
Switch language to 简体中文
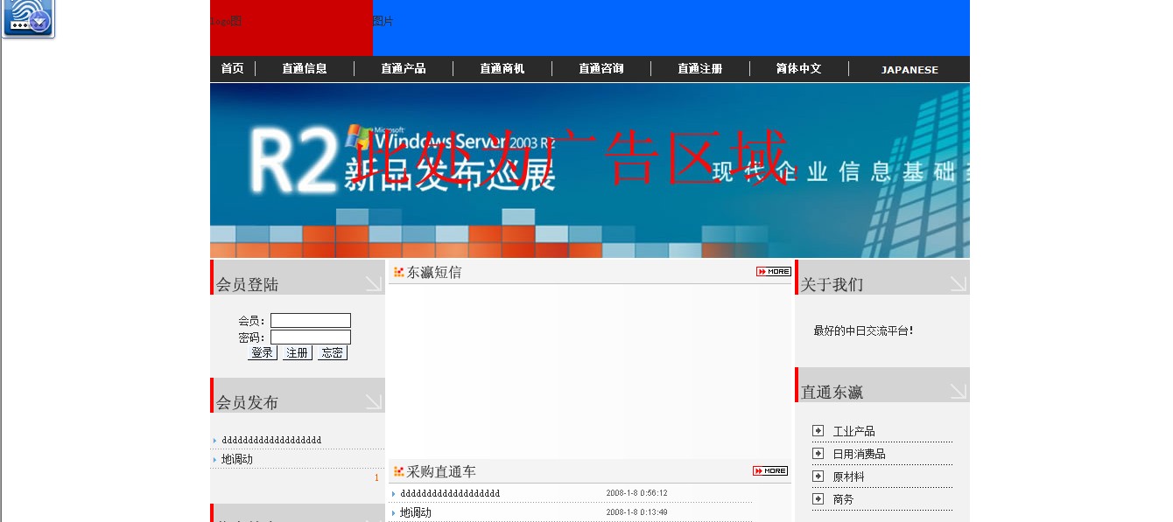pyautogui.click(x=798, y=68)
